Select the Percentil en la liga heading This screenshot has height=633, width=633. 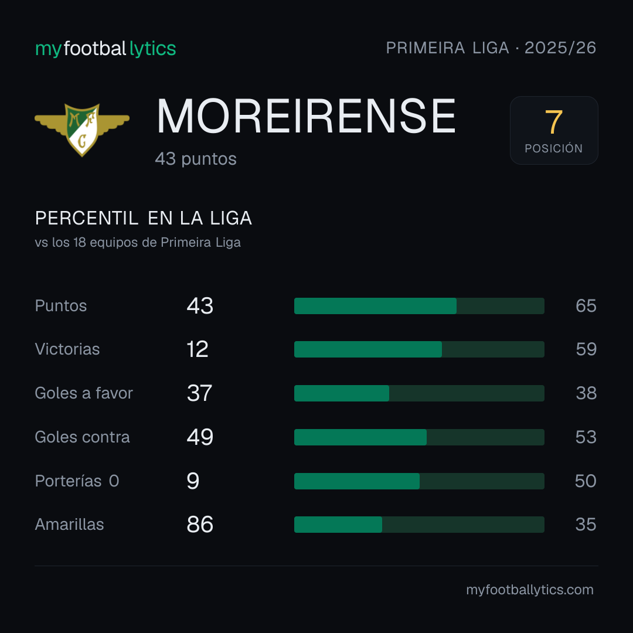(144, 218)
